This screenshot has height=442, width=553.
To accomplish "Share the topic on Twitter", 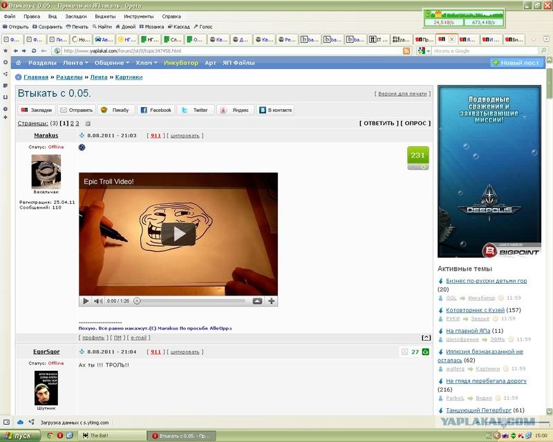I will (x=196, y=110).
